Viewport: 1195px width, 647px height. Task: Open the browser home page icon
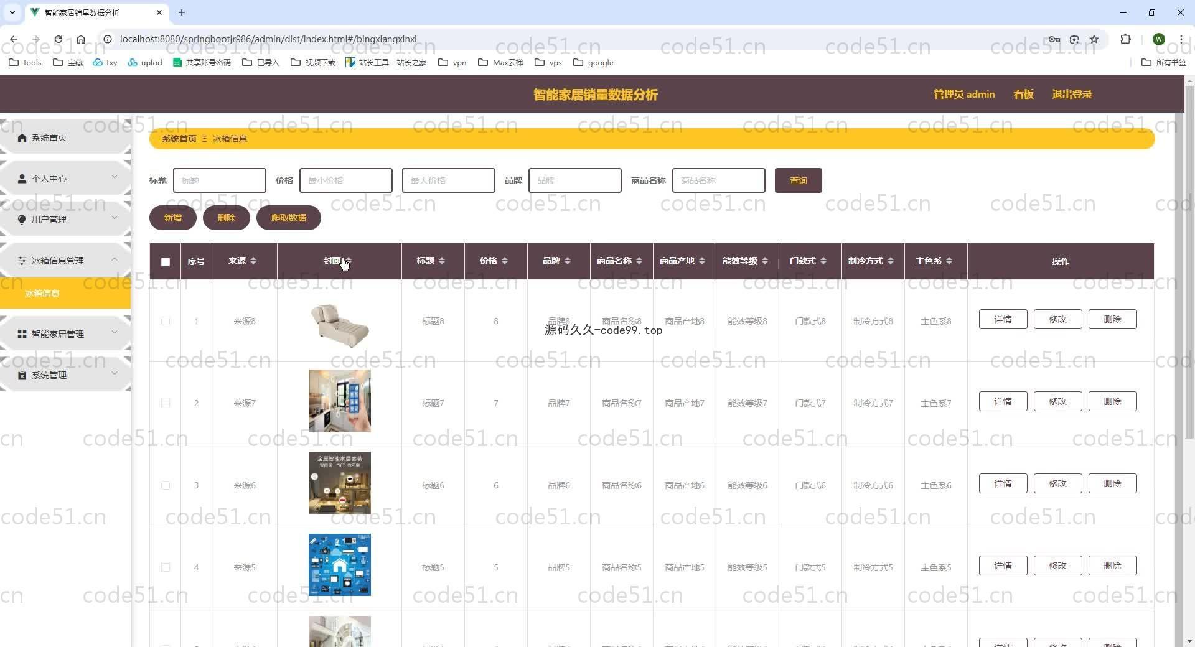click(x=81, y=39)
